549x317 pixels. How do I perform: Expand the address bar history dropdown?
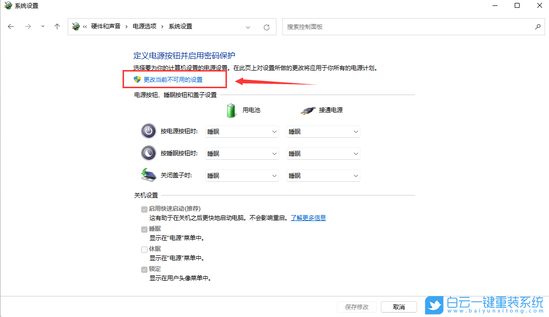pos(248,26)
